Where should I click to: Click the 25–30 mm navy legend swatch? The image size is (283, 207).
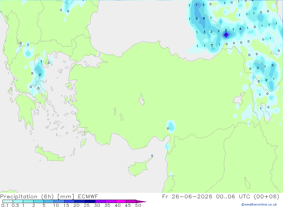pos(90,201)
